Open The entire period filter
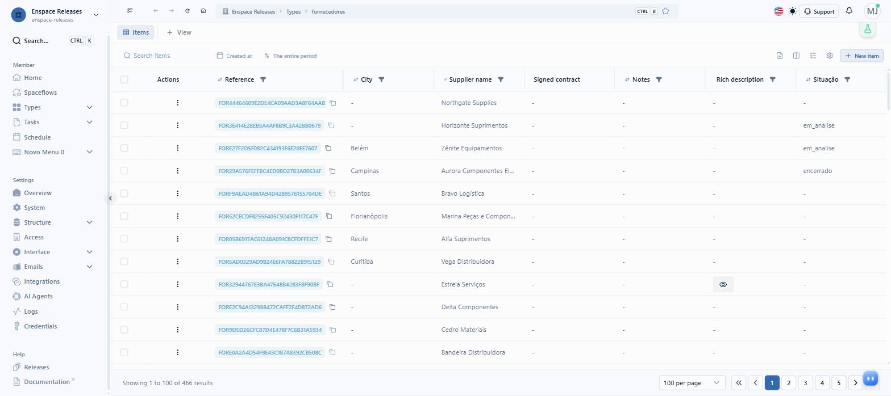 pyautogui.click(x=290, y=56)
